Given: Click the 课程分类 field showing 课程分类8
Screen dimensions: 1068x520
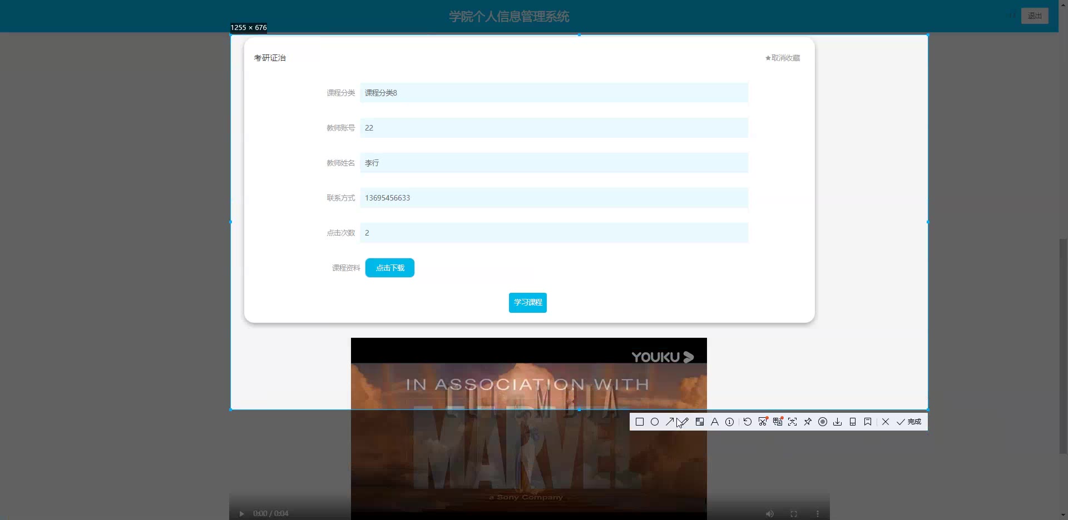Looking at the screenshot, I should tap(554, 93).
